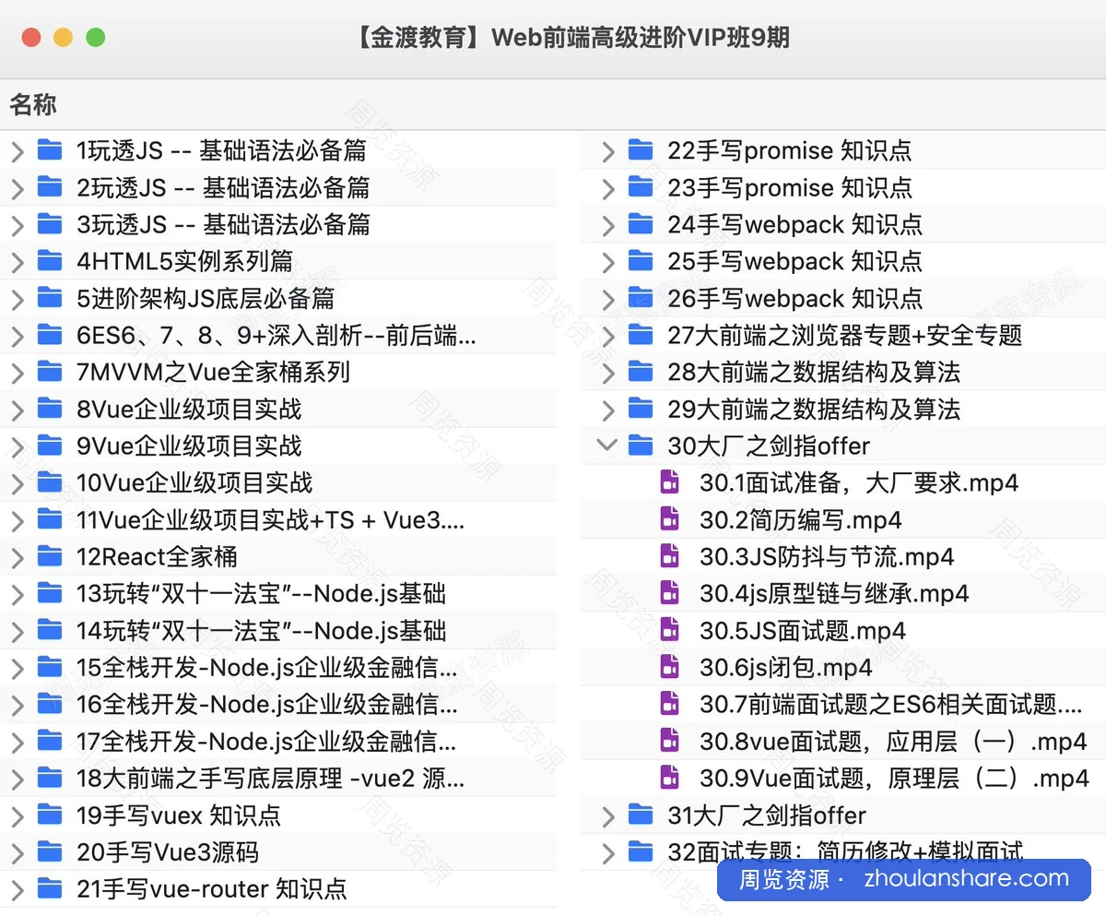Select the 11Vue企业级项目实战+TS + Vue3 folder name
This screenshot has height=916, width=1106.
point(270,519)
